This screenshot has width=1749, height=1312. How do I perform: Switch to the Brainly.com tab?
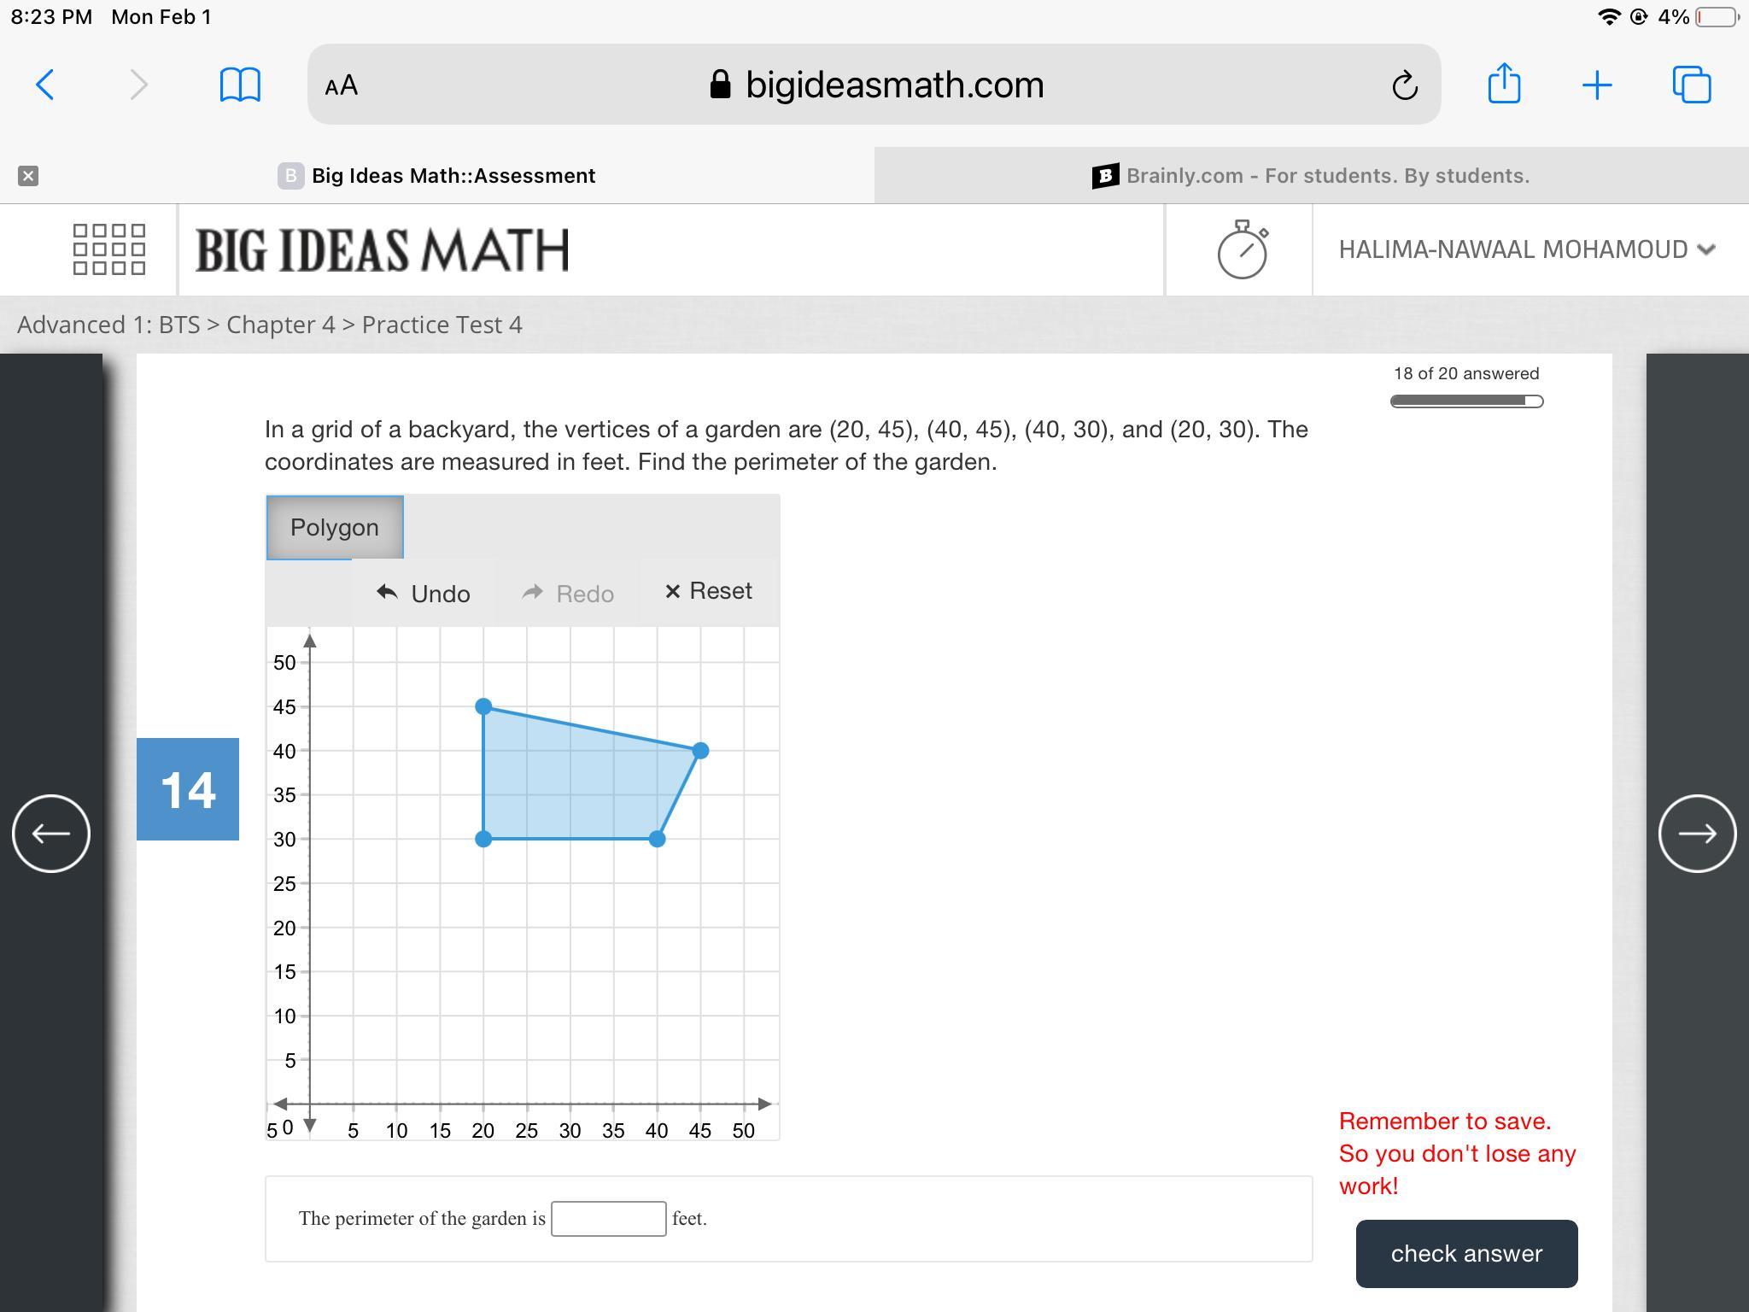pyautogui.click(x=1311, y=176)
